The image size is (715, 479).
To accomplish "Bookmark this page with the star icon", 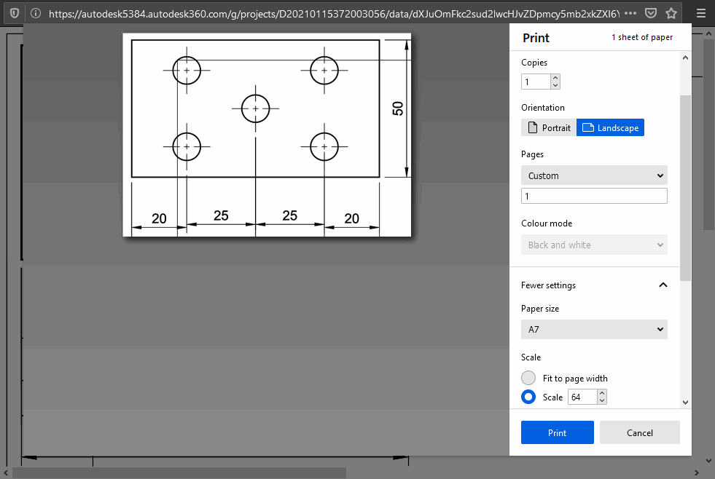I will pyautogui.click(x=671, y=13).
